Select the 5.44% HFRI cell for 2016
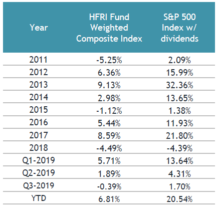The height and width of the screenshot is (209, 218). (109, 123)
